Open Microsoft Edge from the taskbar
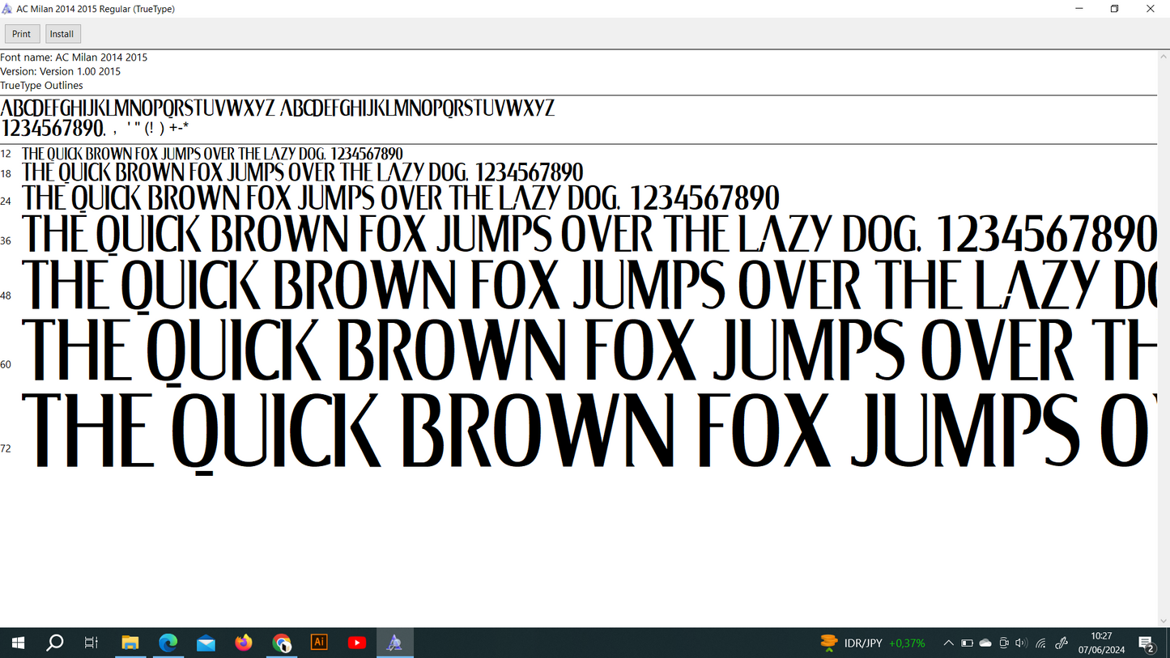The image size is (1170, 658). [x=168, y=643]
